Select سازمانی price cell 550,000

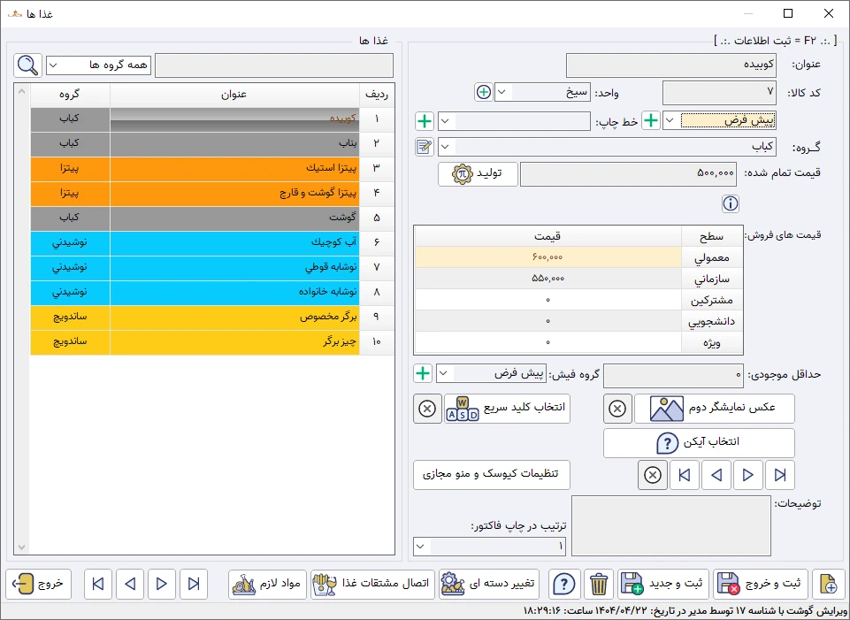[x=548, y=279]
